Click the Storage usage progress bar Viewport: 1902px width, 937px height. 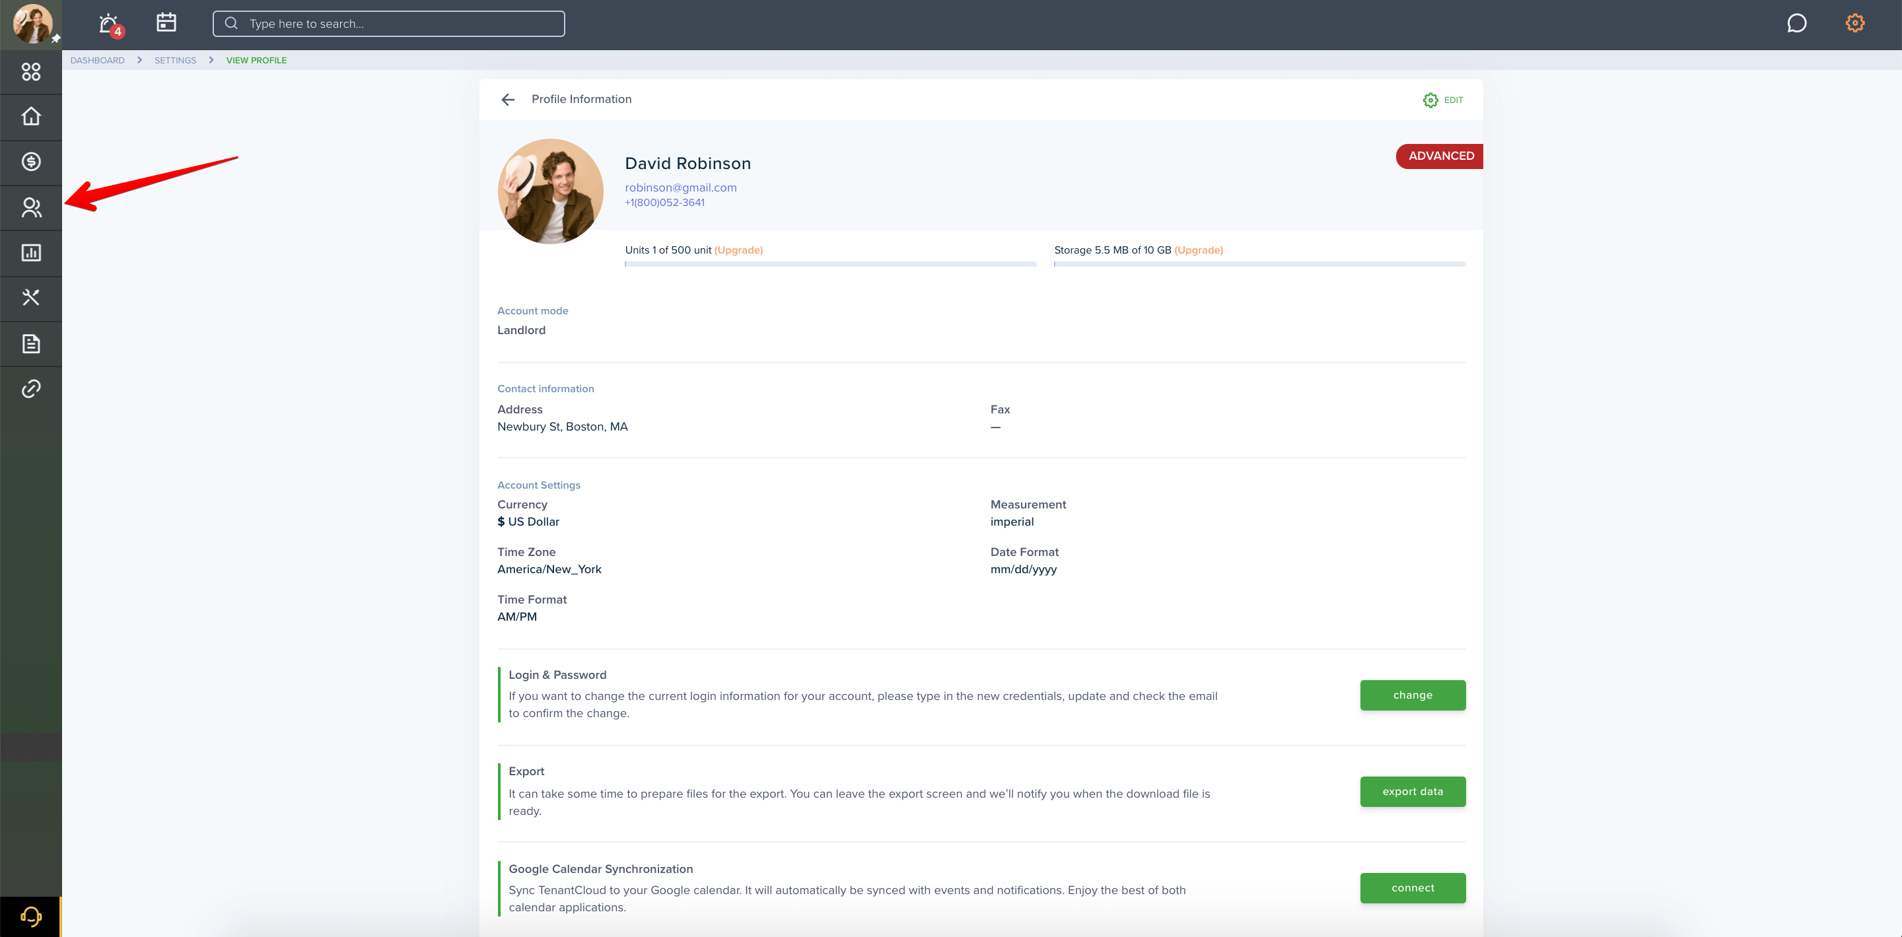point(1259,263)
